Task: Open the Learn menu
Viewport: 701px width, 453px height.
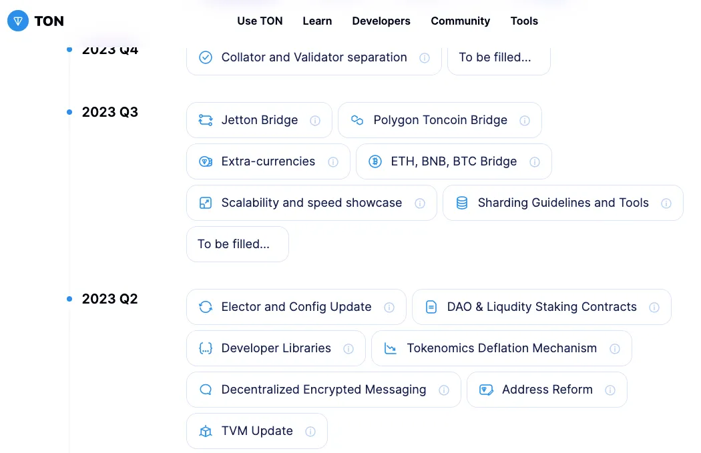Action: (317, 21)
